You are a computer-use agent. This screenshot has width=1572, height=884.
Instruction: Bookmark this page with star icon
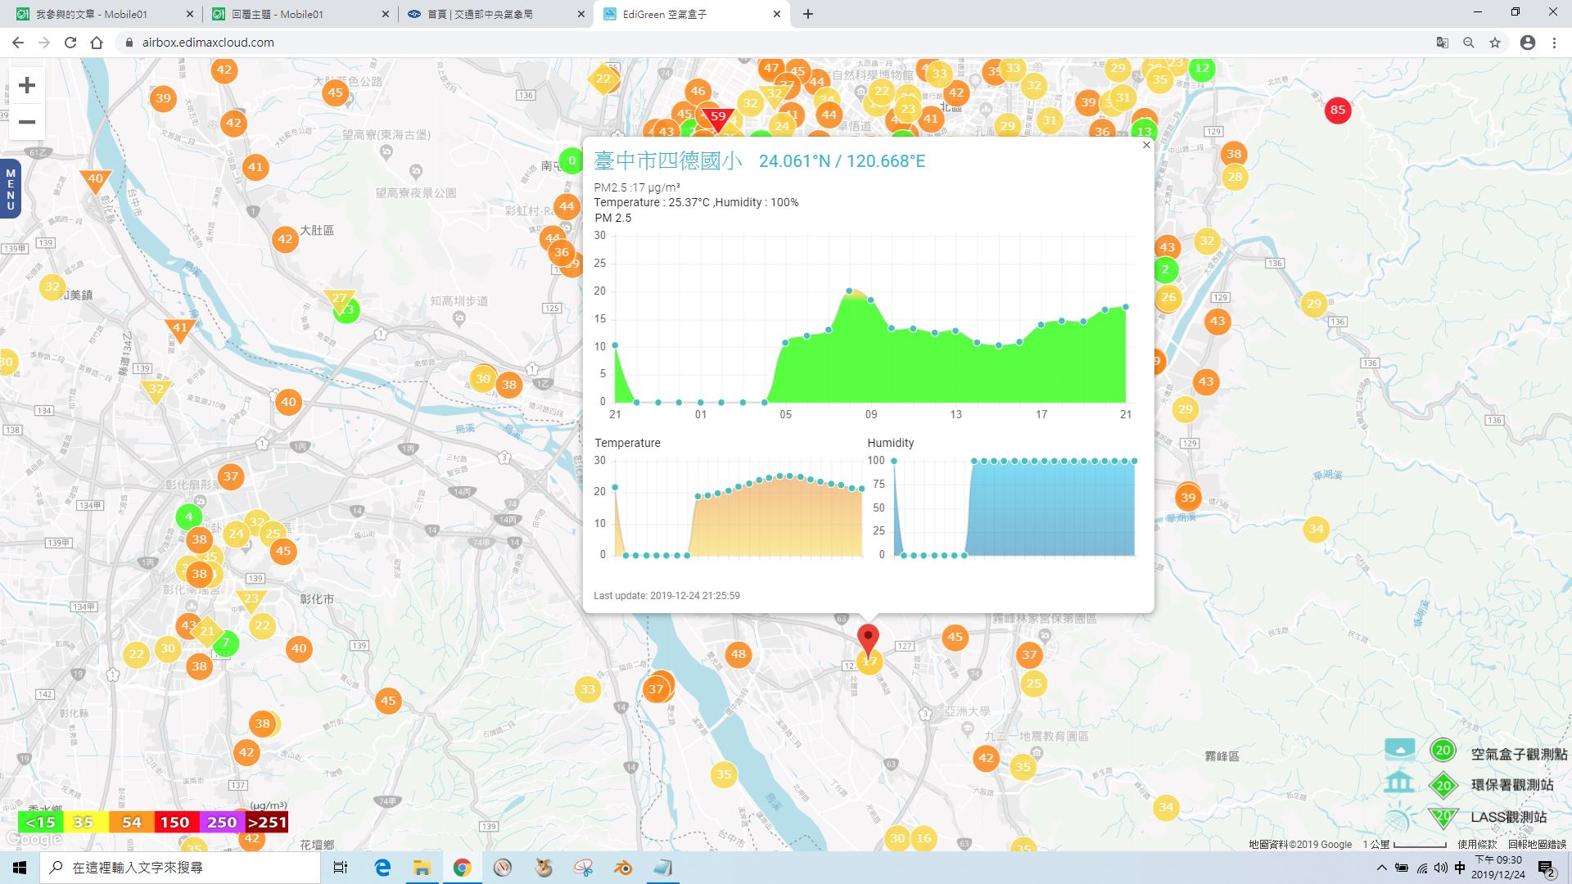[x=1495, y=43]
